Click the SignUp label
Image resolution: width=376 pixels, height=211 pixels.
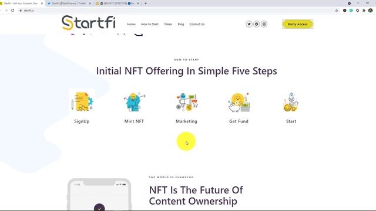82,121
